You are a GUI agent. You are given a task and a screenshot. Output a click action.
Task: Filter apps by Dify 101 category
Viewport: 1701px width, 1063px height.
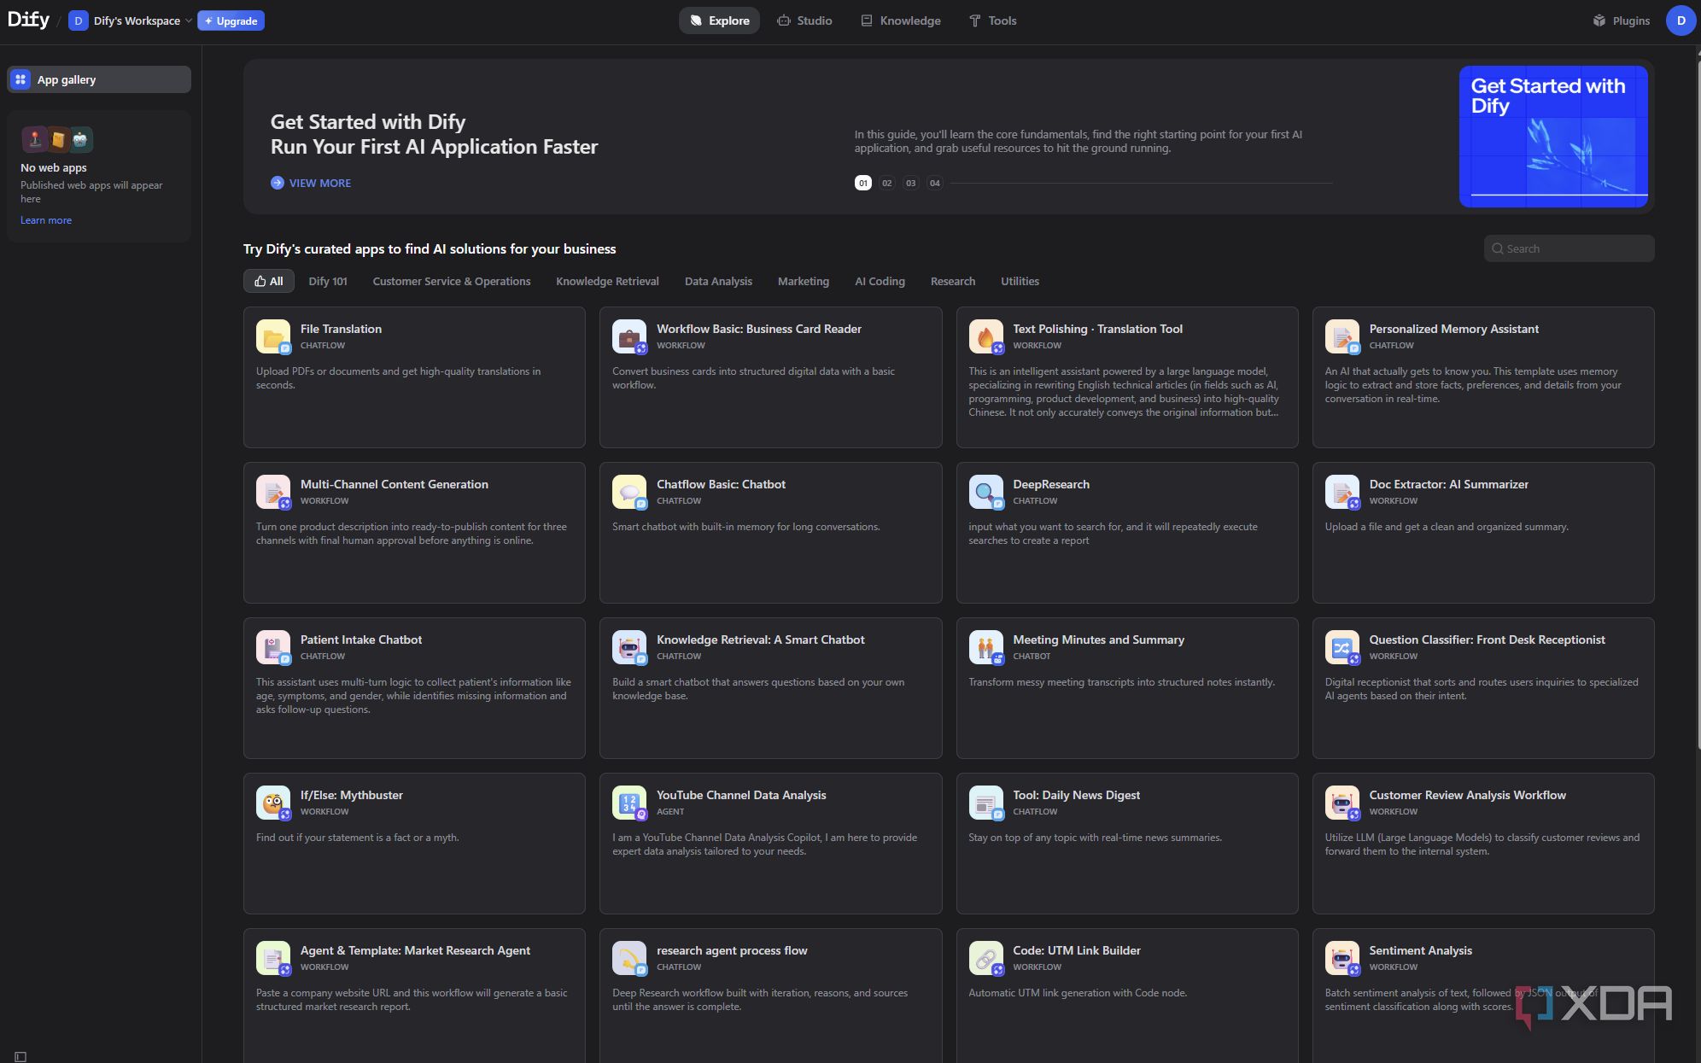[x=328, y=281]
